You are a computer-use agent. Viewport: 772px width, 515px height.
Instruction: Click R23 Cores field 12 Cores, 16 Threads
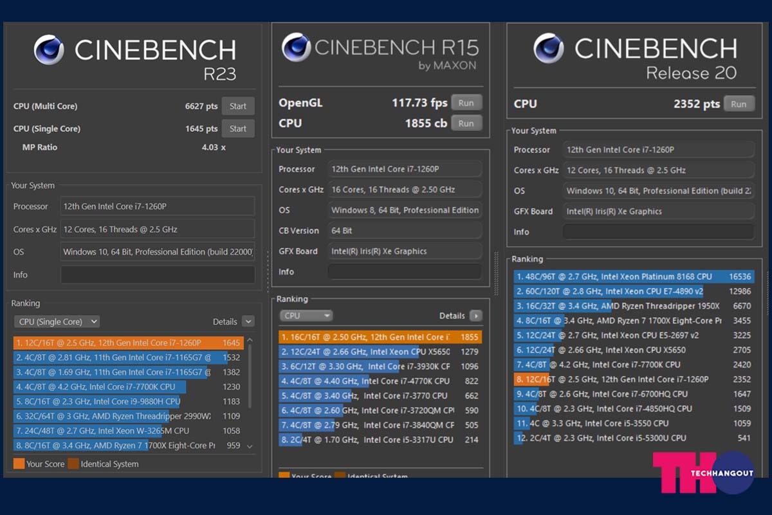coord(158,229)
